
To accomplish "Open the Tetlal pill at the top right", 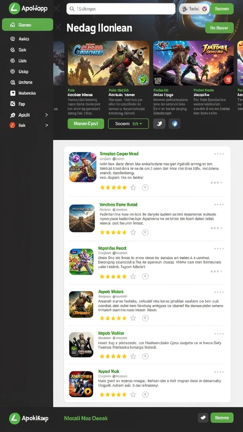I will pos(194,9).
